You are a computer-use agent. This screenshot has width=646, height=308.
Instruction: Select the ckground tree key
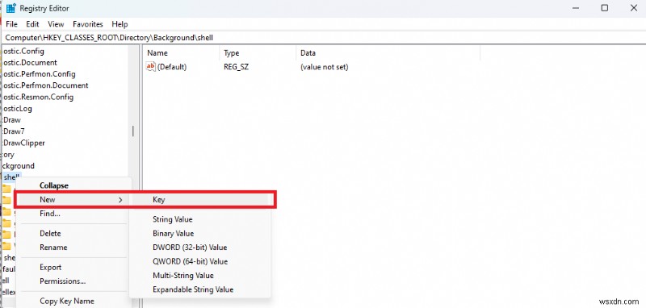19,166
